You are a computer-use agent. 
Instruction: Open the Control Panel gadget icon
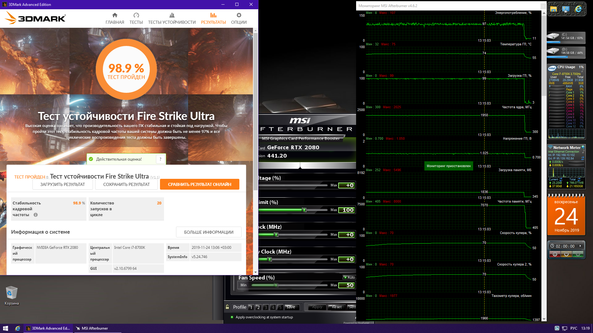click(x=566, y=9)
